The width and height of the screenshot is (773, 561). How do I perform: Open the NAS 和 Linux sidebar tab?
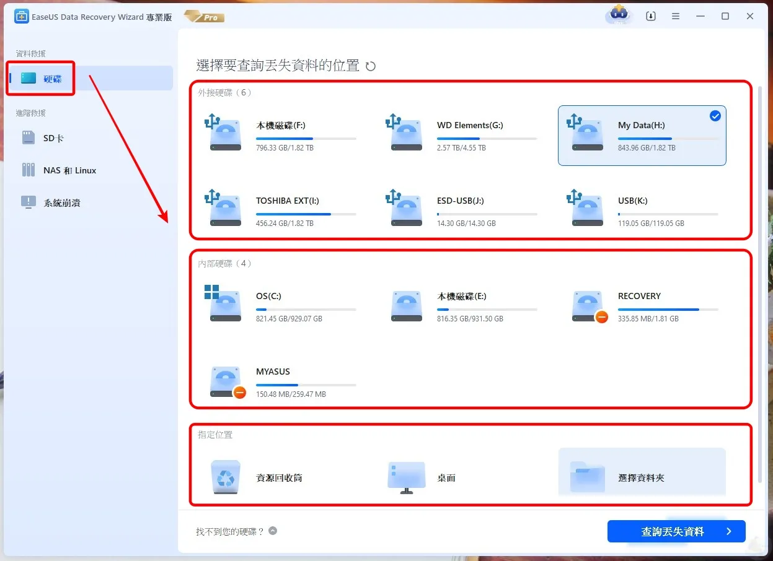click(x=91, y=170)
